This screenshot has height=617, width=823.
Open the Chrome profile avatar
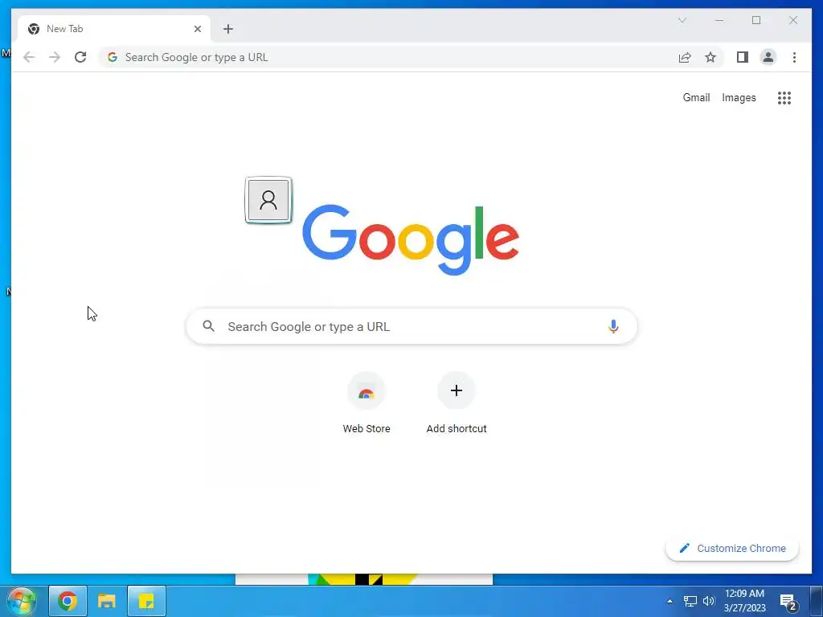768,57
